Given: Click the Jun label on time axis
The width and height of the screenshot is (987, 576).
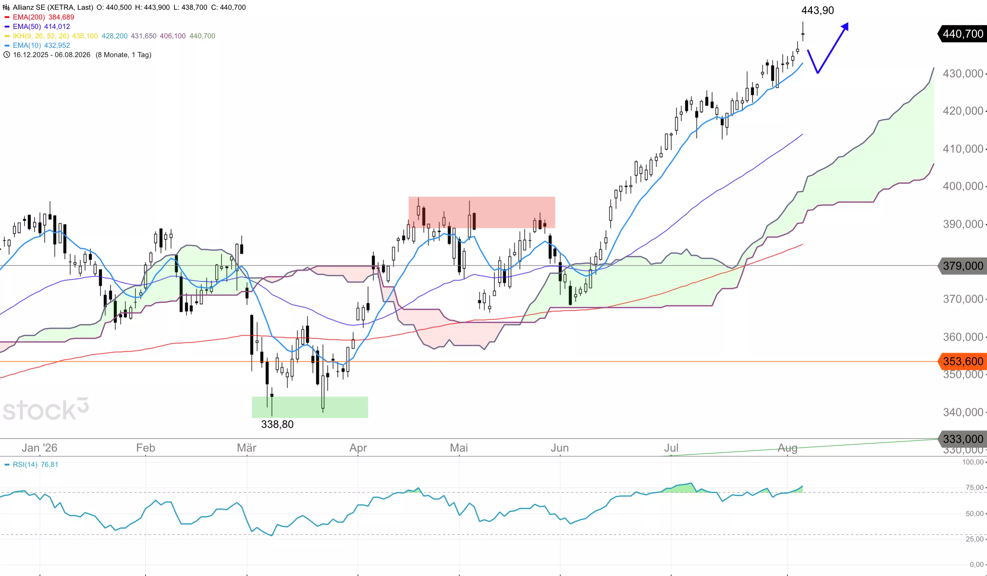Looking at the screenshot, I should tap(560, 448).
